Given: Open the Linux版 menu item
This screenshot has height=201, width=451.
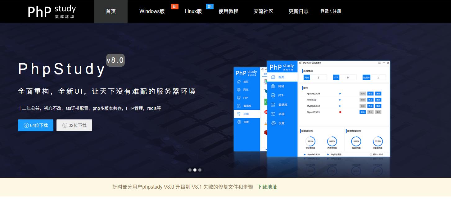Looking at the screenshot, I should point(193,11).
